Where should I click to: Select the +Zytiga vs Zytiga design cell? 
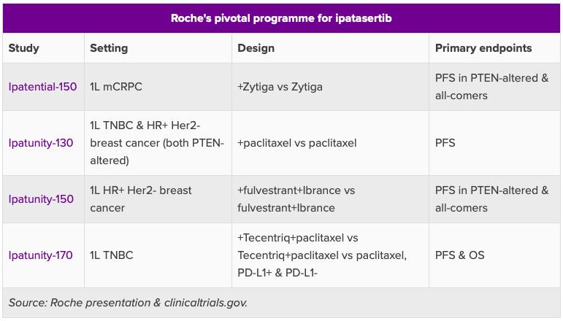(x=280, y=87)
